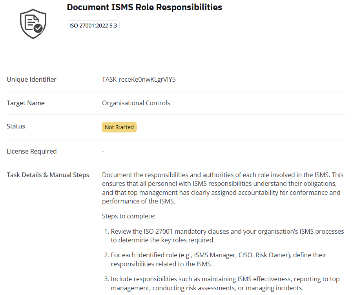Image resolution: width=352 pixels, height=295 pixels.
Task: Click the TASK-receKe0nwKLgrVIY5 identifier value
Action: pyautogui.click(x=139, y=79)
